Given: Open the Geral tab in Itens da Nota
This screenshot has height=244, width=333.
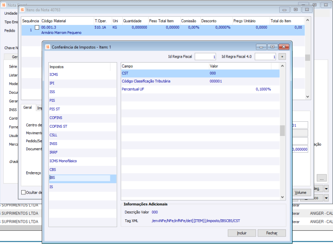Looking at the screenshot, I should pyautogui.click(x=27, y=108).
